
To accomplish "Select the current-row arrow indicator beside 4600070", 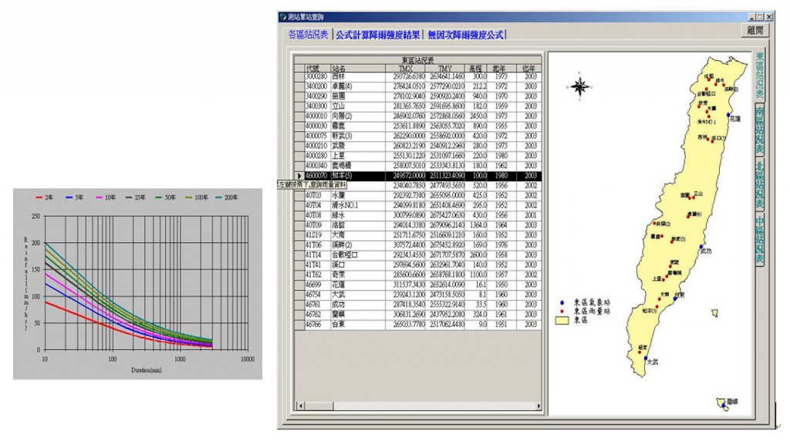I will pyautogui.click(x=299, y=176).
